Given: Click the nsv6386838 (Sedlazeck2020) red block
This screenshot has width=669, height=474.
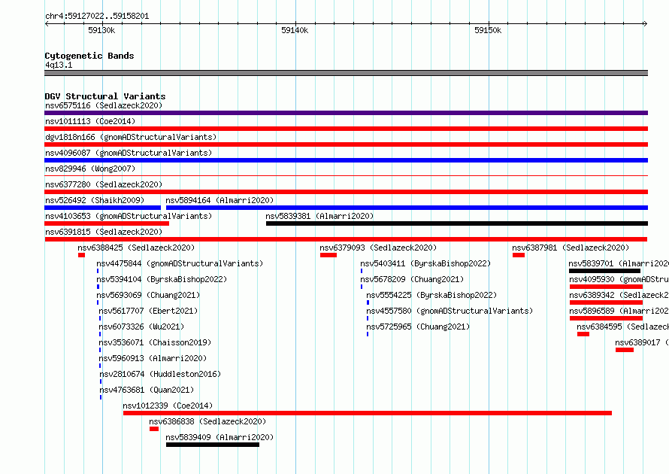Looking at the screenshot, I should (154, 429).
